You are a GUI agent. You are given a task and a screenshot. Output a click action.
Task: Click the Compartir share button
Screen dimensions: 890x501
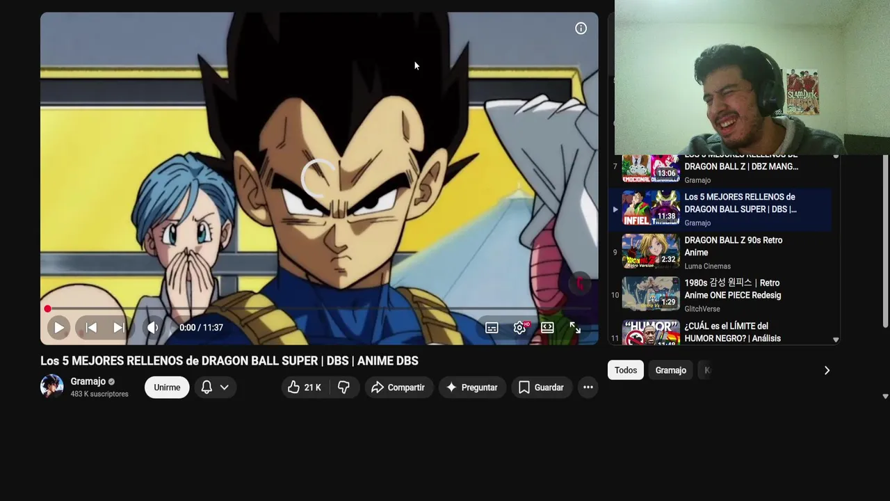(398, 388)
